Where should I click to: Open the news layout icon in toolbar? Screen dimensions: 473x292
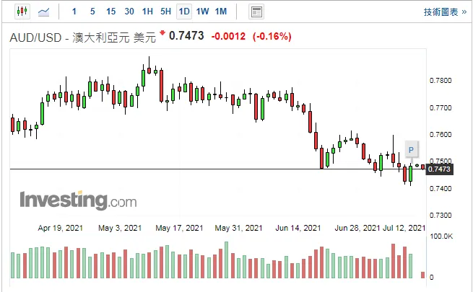coord(256,12)
